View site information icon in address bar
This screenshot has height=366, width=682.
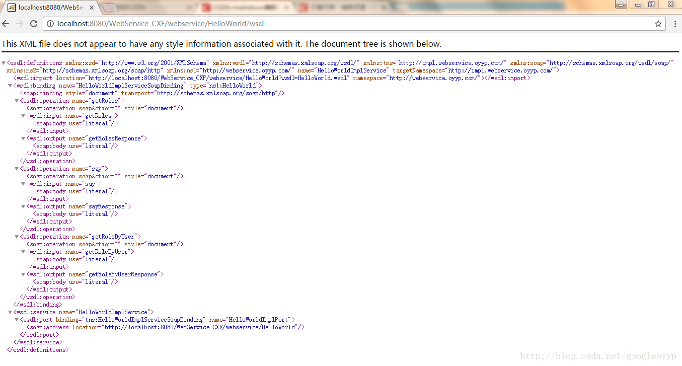tap(50, 24)
